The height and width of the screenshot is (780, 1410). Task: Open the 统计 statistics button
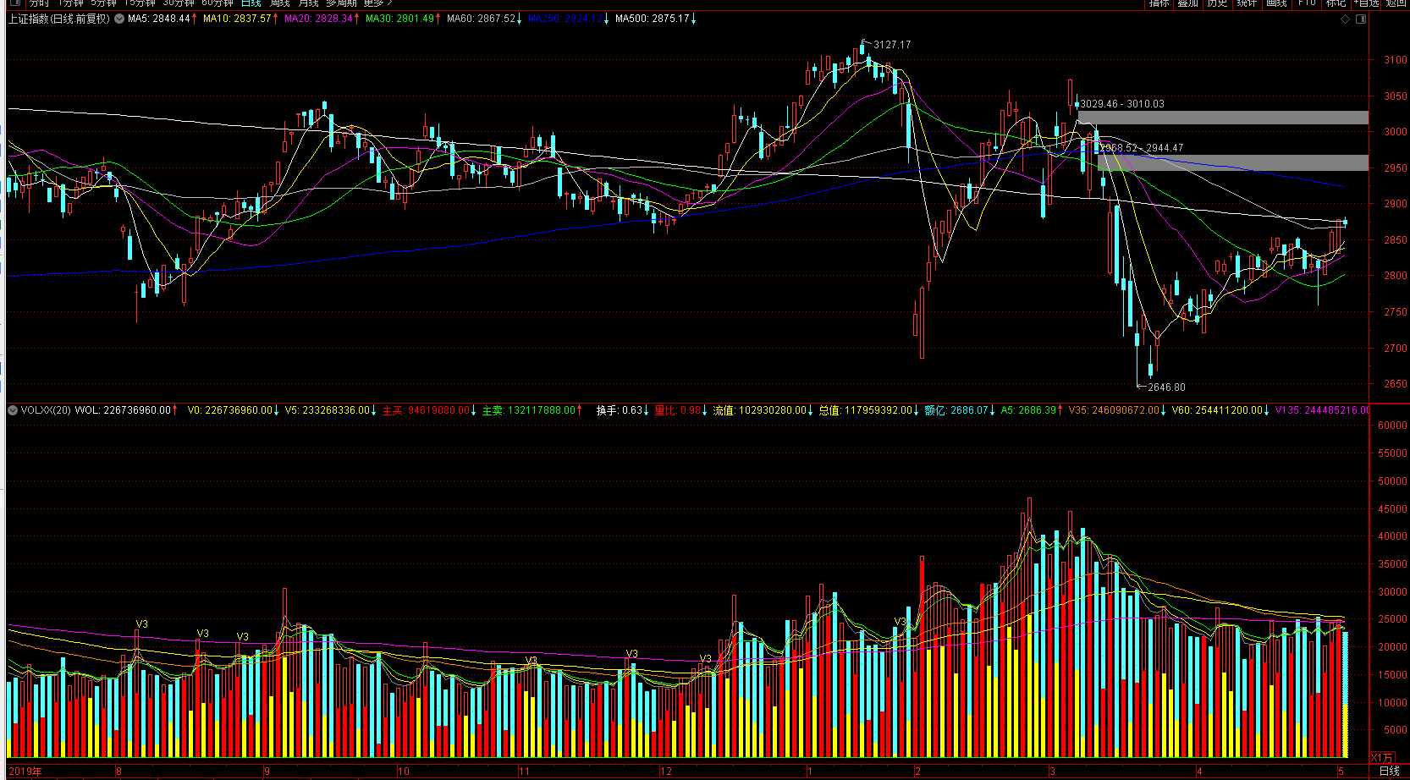1247,3
